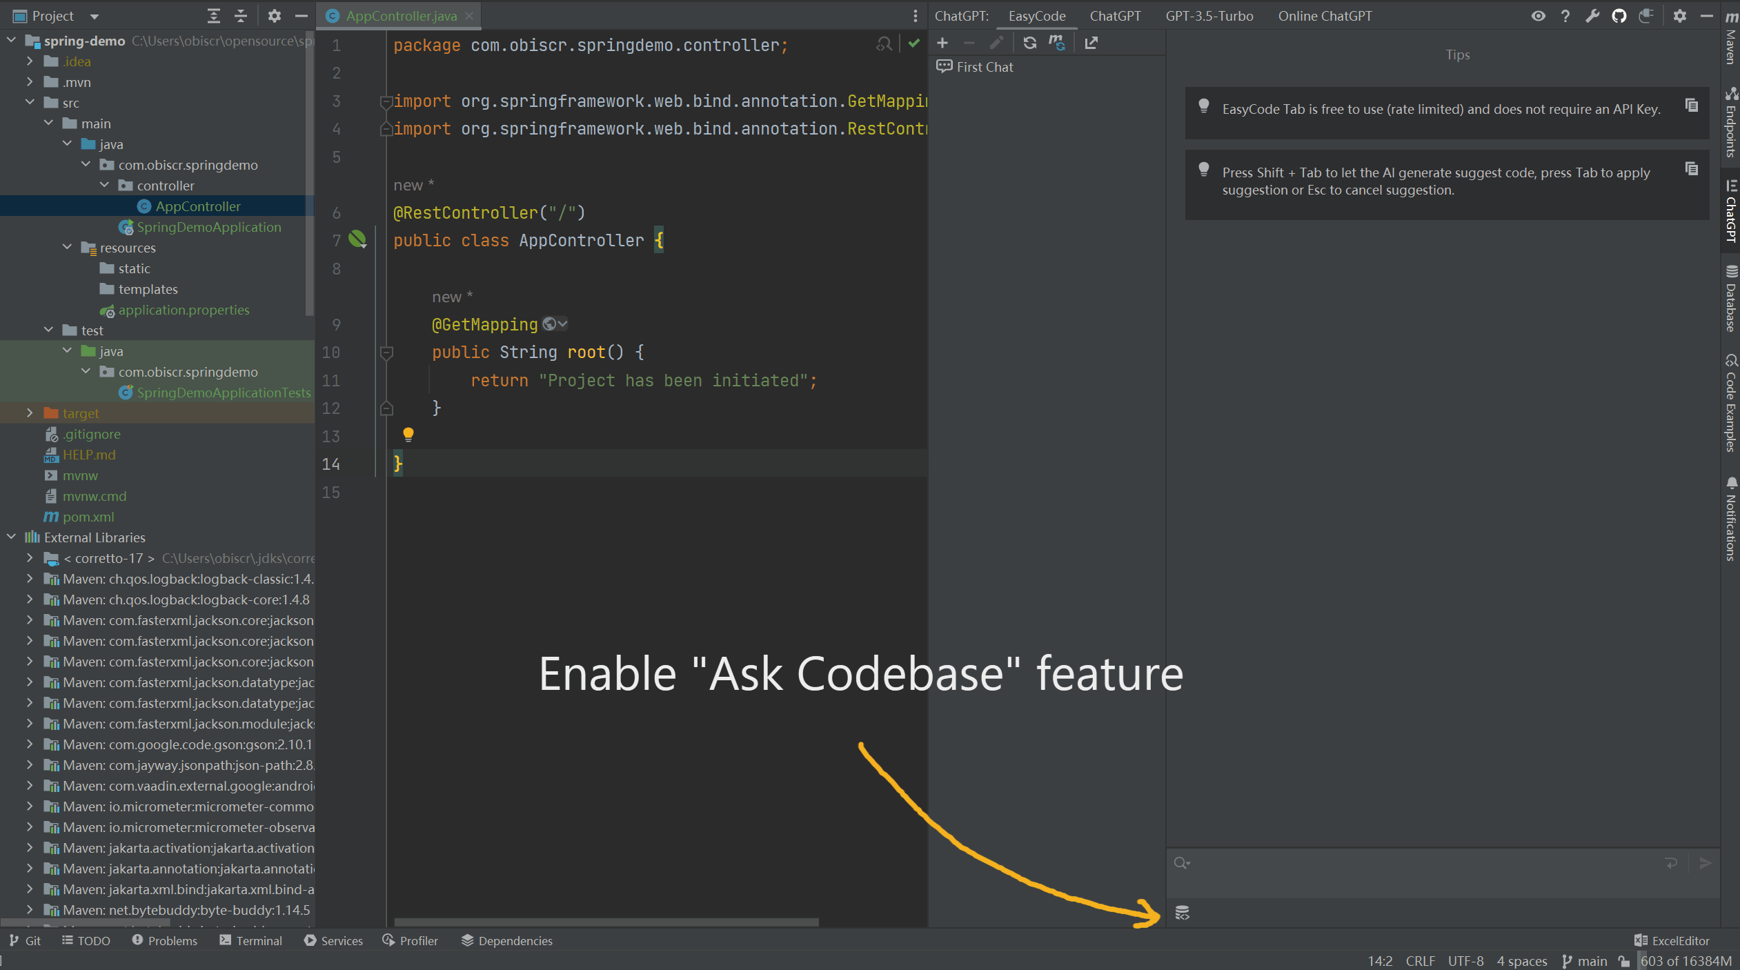Open the Maven tool window
Screen dimensions: 1740x970
pyautogui.click(x=1730, y=47)
